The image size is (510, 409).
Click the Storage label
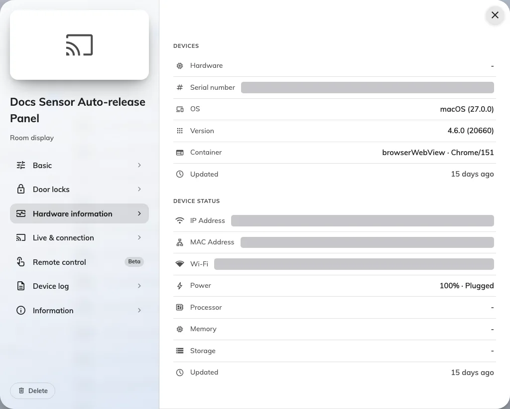(x=203, y=351)
